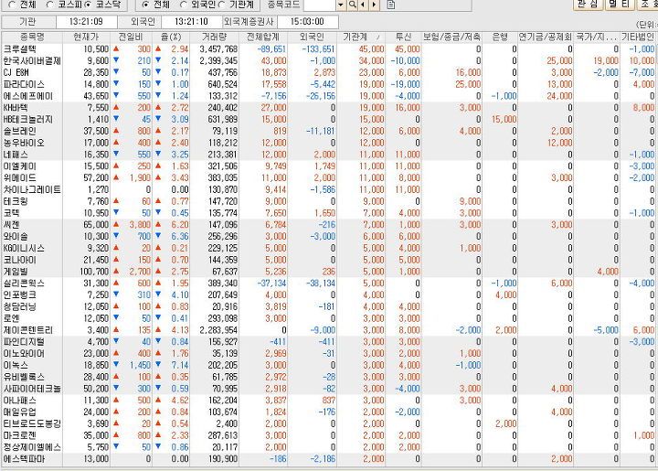Click the left arrow previous-stock icon

[x=363, y=5]
